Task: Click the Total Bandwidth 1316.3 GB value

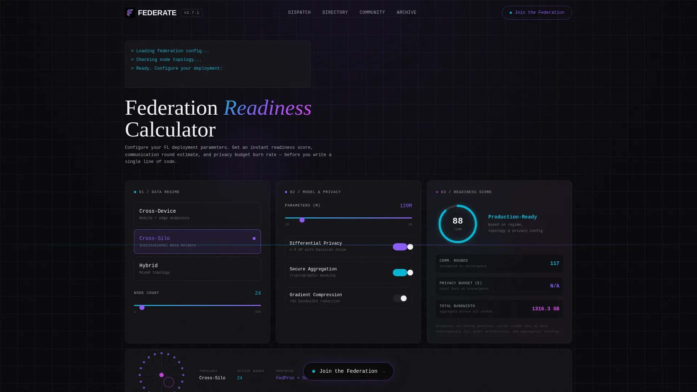Action: (x=546, y=309)
